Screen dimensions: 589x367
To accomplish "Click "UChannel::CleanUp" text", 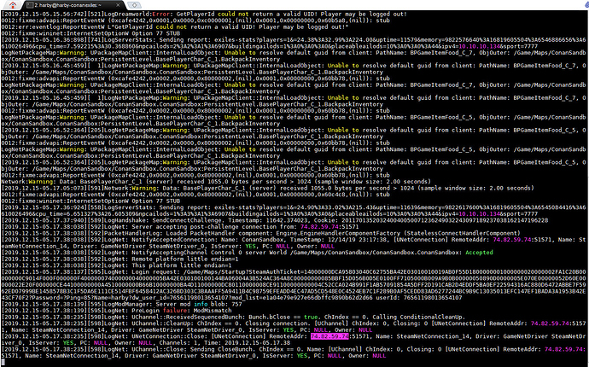I will [163, 323].
